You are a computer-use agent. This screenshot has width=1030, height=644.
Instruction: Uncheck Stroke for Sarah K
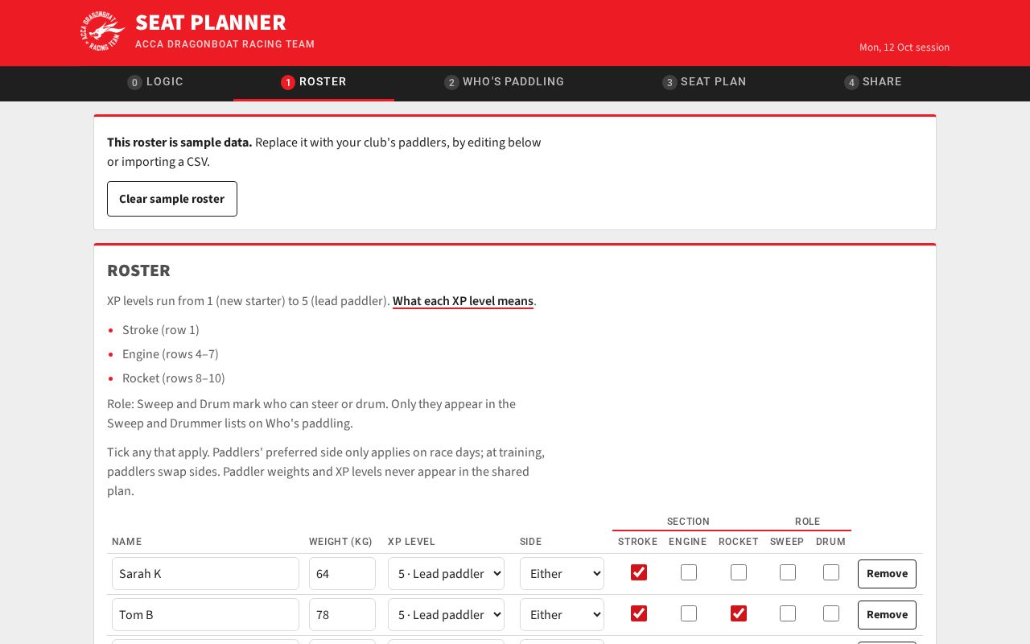click(x=639, y=572)
